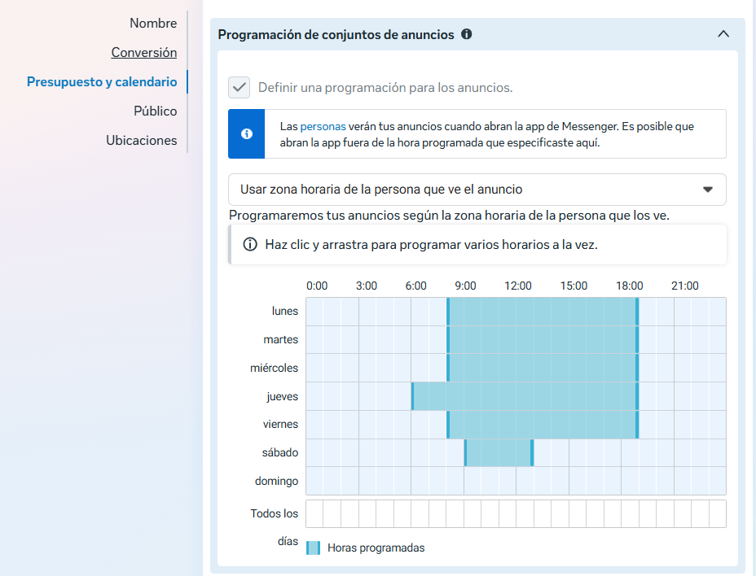Click the blue info icon in the Messenger notice
Screen dimensions: 756x576
click(247, 133)
